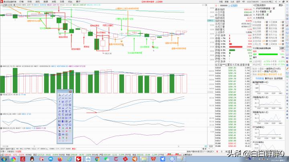
Task: Open the 行情 menu
Action: 21,2
